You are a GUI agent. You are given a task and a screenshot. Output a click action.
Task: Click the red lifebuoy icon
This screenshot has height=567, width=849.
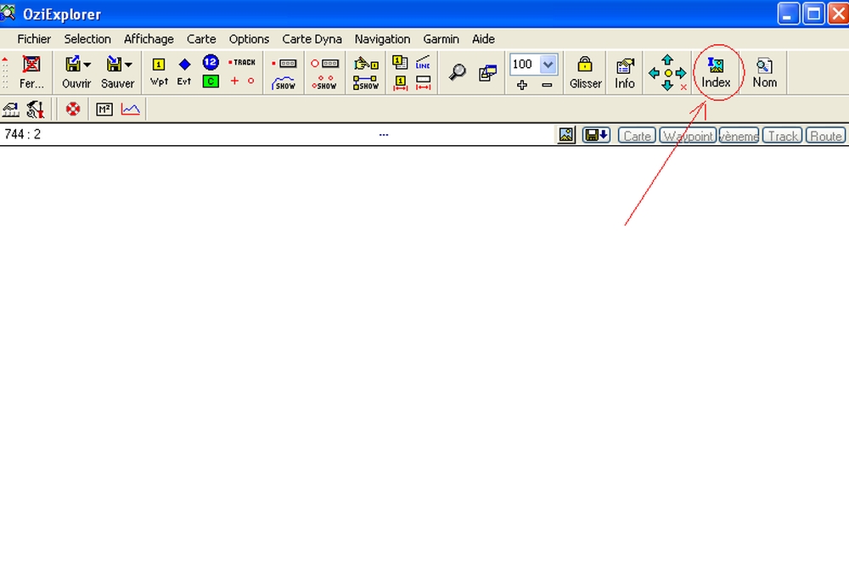click(73, 109)
